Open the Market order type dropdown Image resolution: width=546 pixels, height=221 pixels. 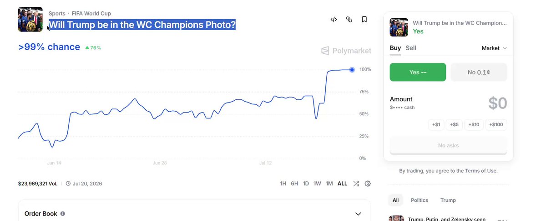494,48
